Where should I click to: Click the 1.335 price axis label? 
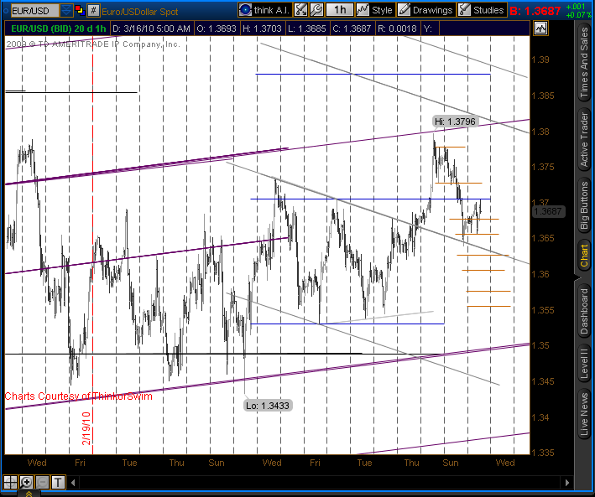pyautogui.click(x=543, y=453)
